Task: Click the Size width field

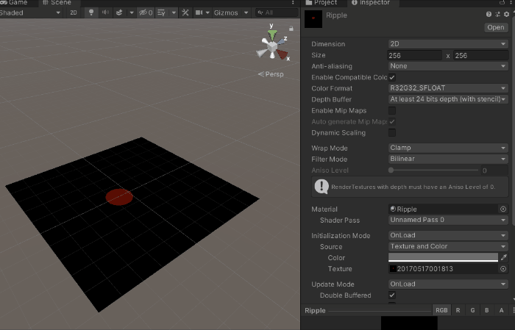Action: [415, 55]
